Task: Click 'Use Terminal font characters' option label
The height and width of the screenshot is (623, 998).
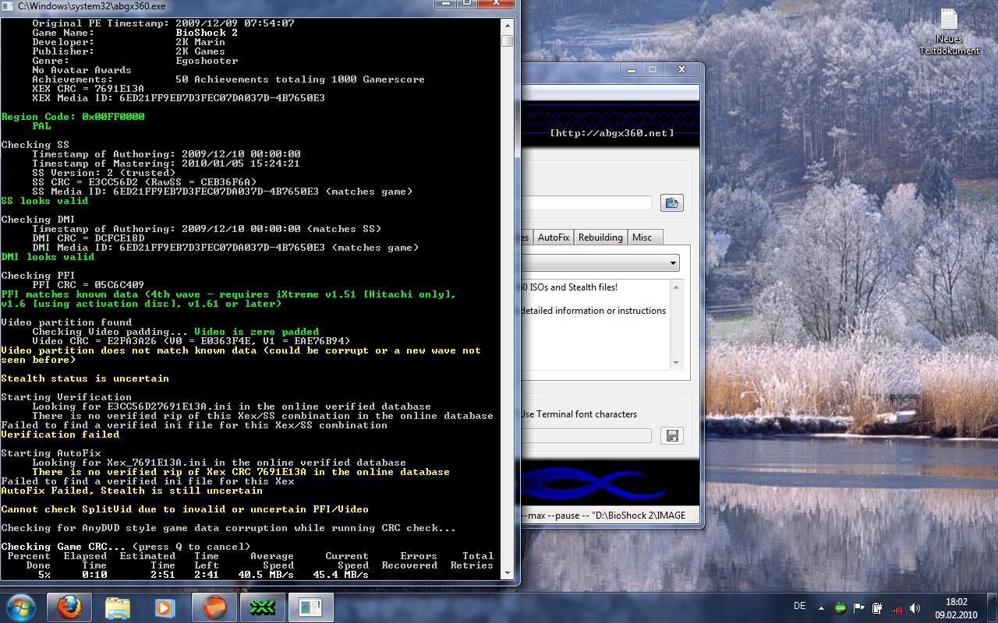Action: (579, 414)
